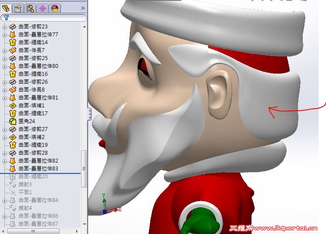Select the suppressed 曲面-縫織20 feature name

(33, 177)
